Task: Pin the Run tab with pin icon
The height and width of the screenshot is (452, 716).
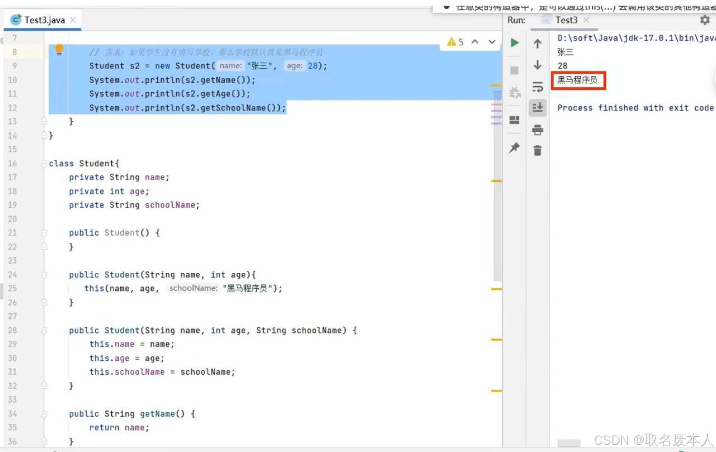Action: pos(515,148)
